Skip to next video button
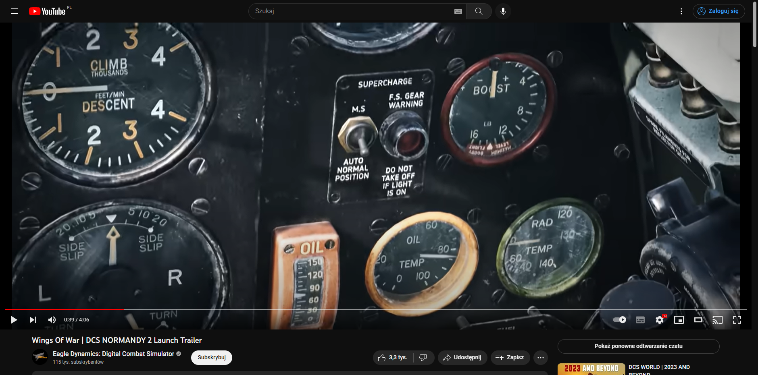Viewport: 758px width, 375px height. tap(33, 320)
